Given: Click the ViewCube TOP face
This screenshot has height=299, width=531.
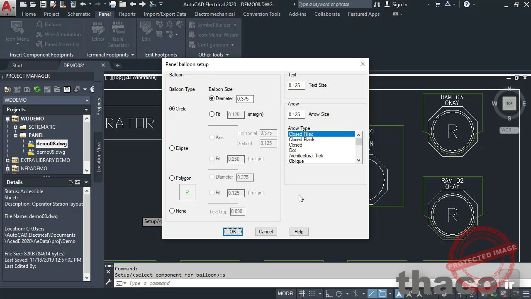Looking at the screenshot, I should point(509,103).
